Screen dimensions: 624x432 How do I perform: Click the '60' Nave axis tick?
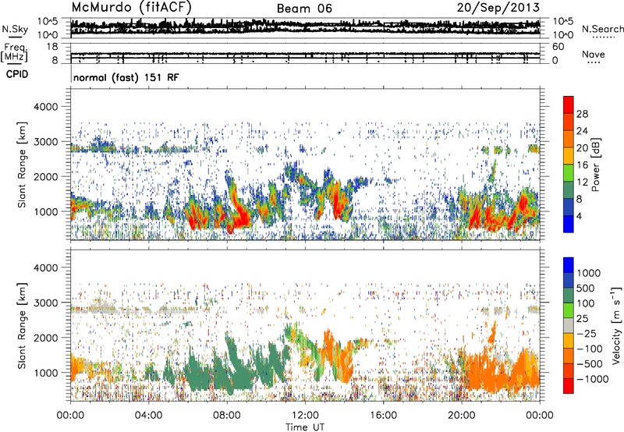tap(558, 47)
